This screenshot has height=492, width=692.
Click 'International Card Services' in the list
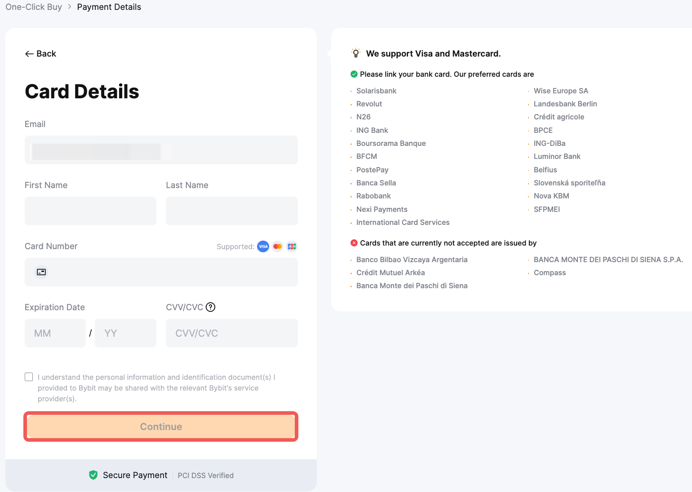point(403,222)
